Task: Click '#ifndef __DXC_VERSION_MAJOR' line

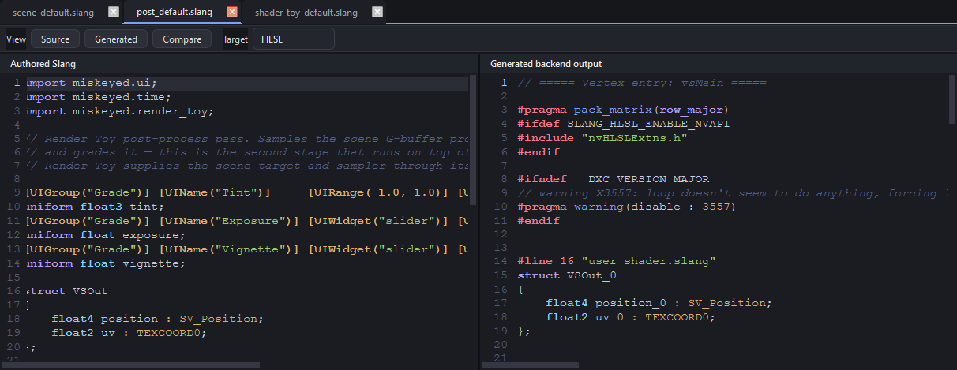Action: (x=613, y=179)
